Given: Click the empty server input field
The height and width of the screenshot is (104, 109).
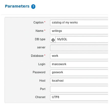Looking at the screenshot, I should pos(79,48).
